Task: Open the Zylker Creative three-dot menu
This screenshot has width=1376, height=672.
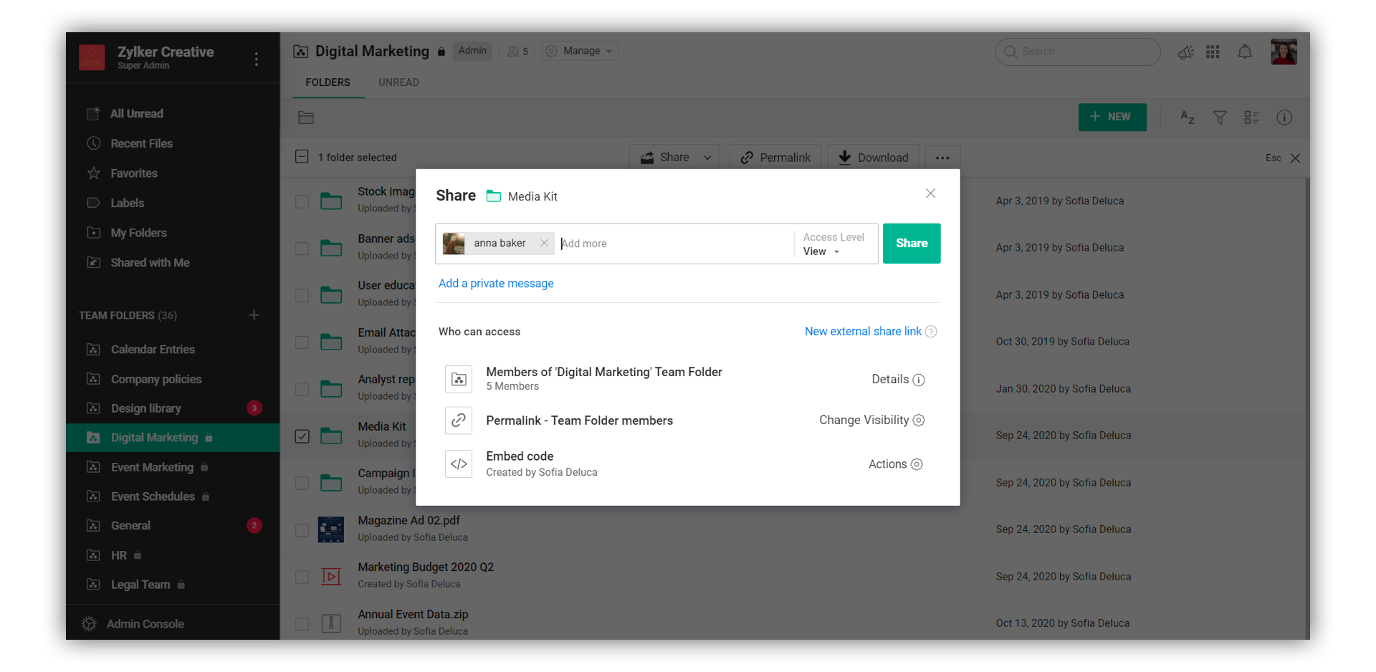Action: point(257,59)
